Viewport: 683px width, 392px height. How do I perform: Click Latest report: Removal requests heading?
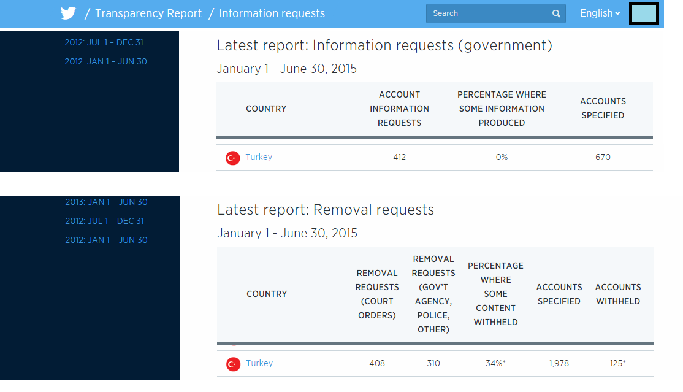[x=326, y=210]
